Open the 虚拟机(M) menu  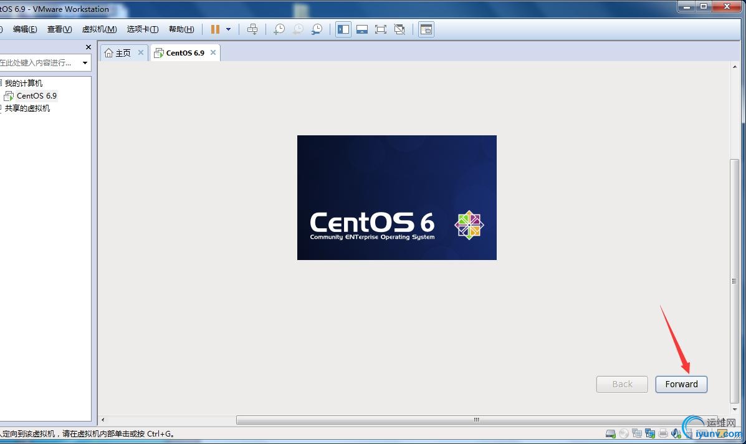click(x=100, y=29)
